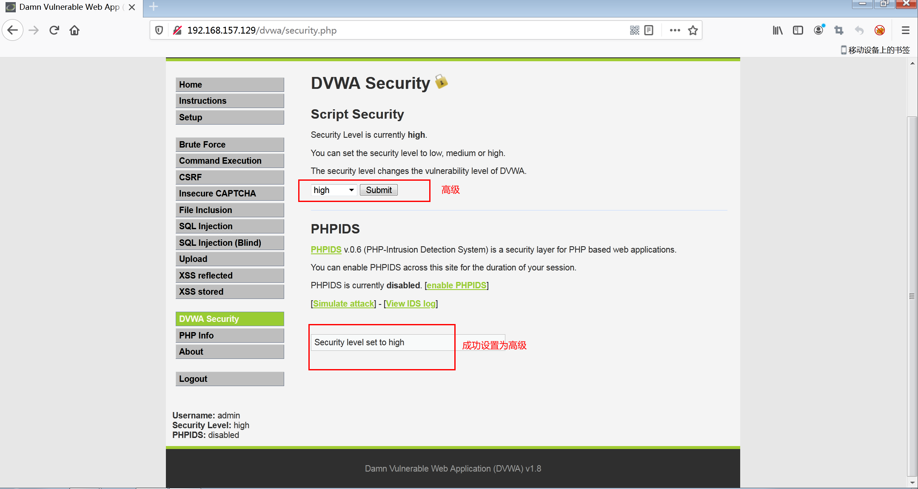Open the QR code icon in address bar
918x489 pixels.
[634, 30]
